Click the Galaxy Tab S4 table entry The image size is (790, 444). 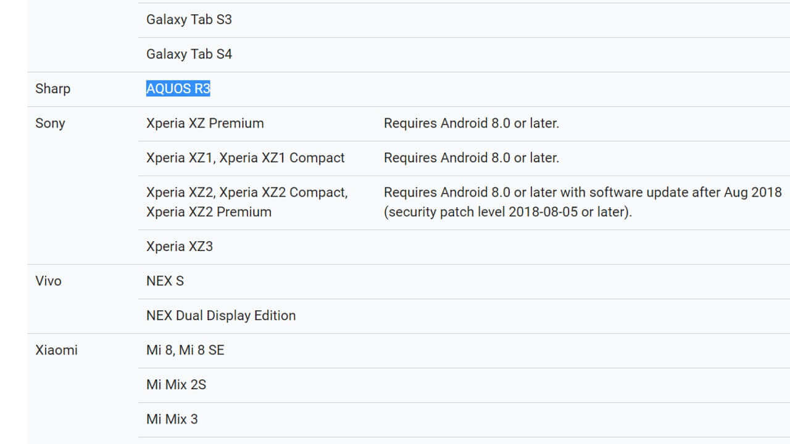pyautogui.click(x=189, y=54)
